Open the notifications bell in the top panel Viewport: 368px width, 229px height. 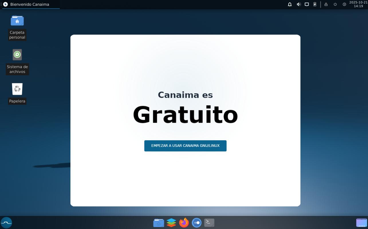290,4
